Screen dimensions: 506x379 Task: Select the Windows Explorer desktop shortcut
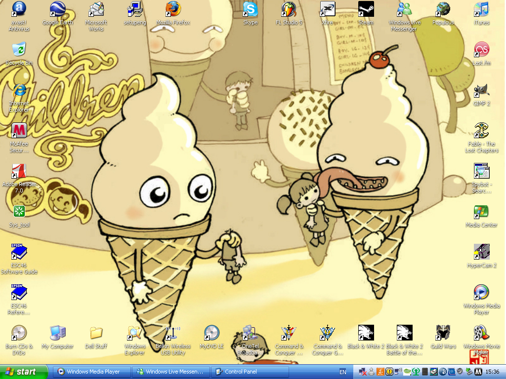point(134,341)
